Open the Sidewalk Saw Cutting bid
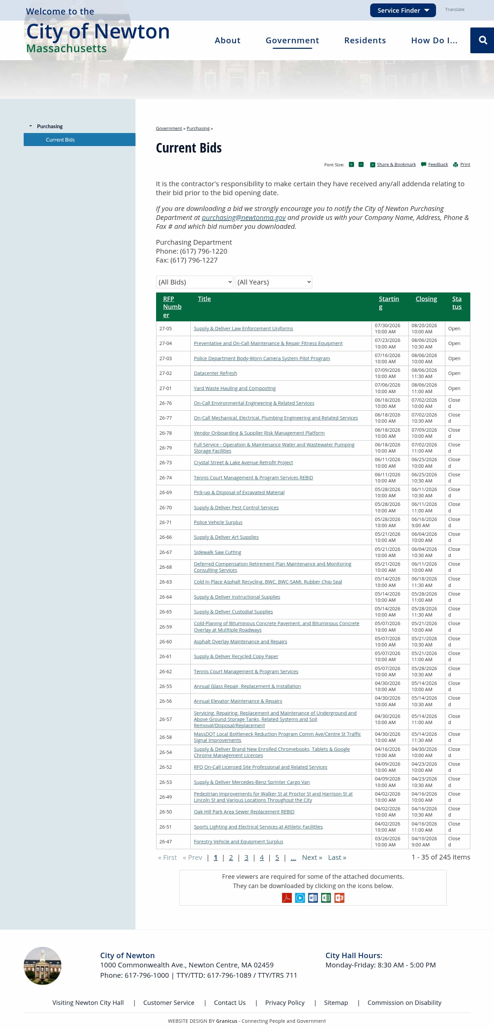Image resolution: width=494 pixels, height=1030 pixels. (217, 552)
